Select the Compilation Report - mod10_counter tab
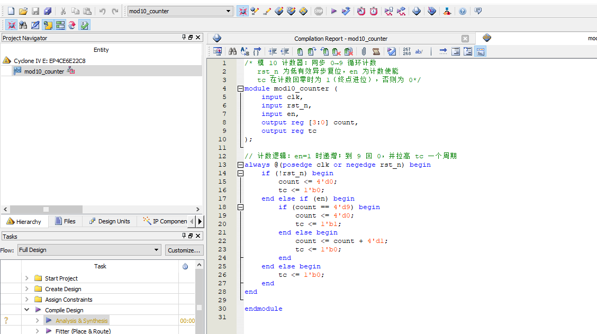This screenshot has width=597, height=334. 341,39
